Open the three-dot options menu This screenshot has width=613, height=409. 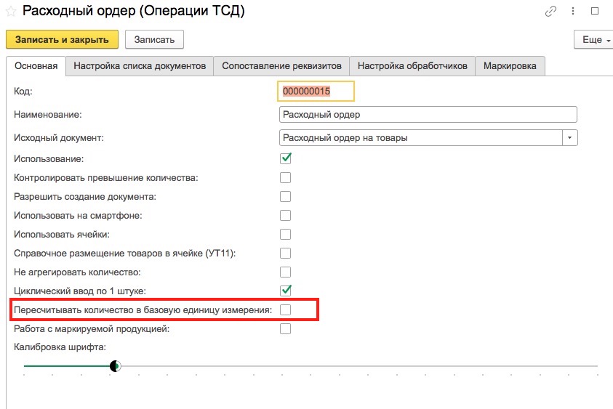pyautogui.click(x=573, y=12)
